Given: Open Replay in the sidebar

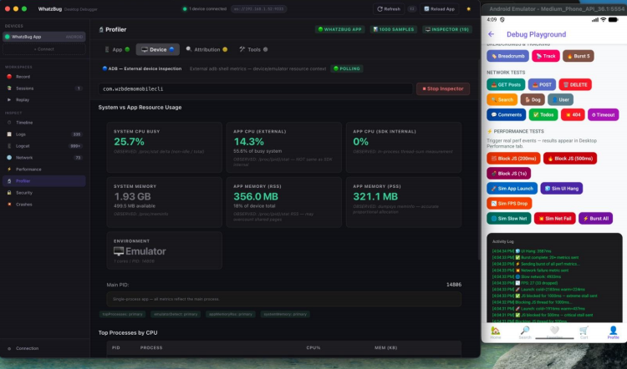Looking at the screenshot, I should [44, 100].
